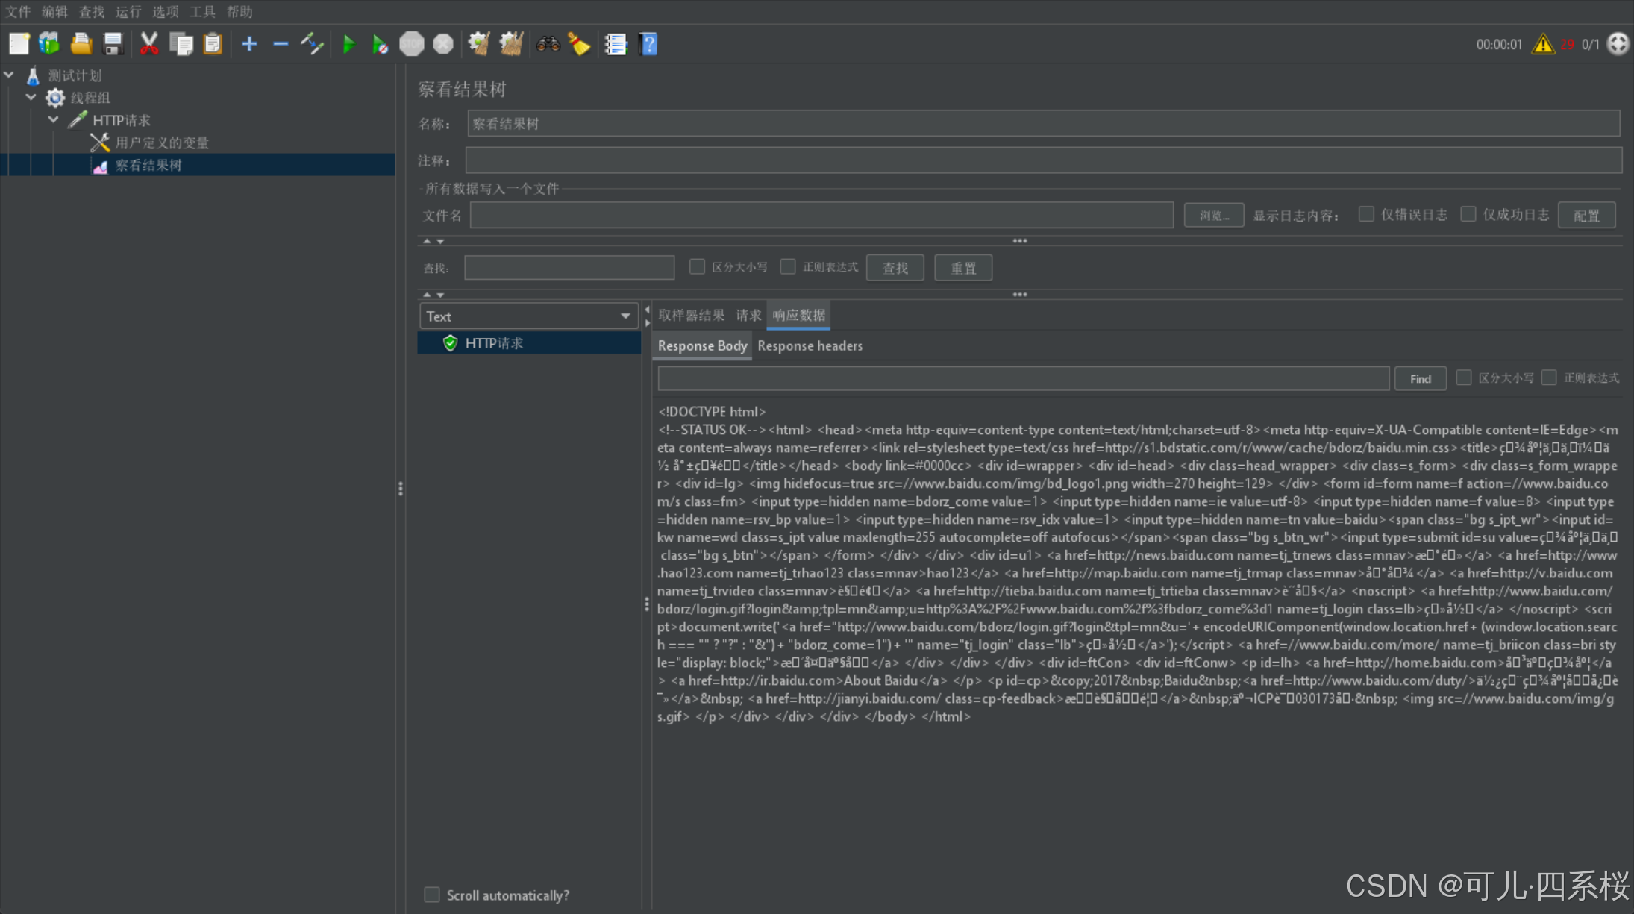Screen dimensions: 1634x914
Task: Open the 运行 menu
Action: (x=128, y=11)
